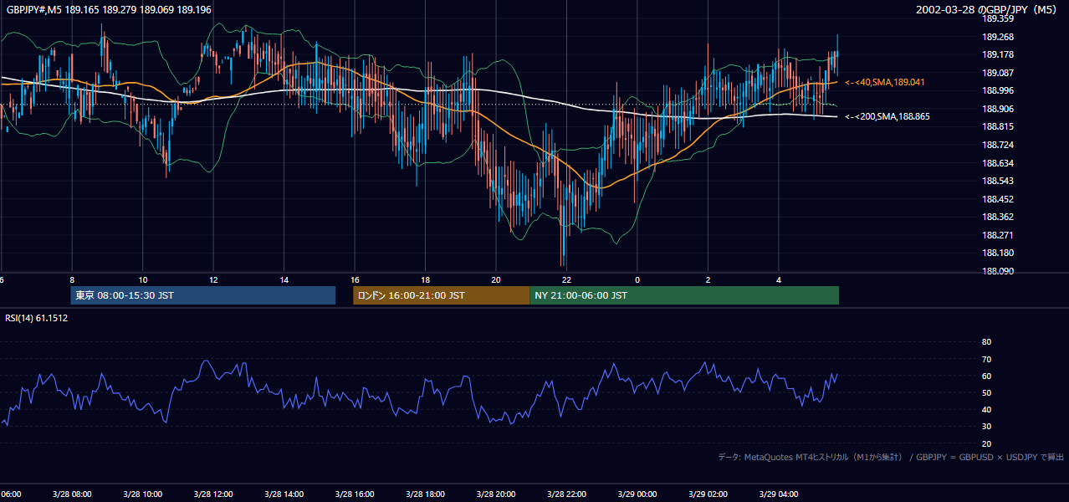Click the RSI 70 level label
Screen dimensions: 1069x502
coord(986,359)
